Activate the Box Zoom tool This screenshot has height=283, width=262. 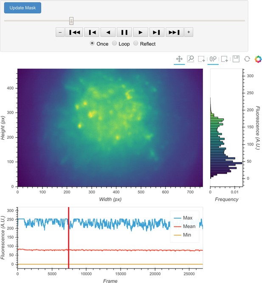click(x=190, y=59)
